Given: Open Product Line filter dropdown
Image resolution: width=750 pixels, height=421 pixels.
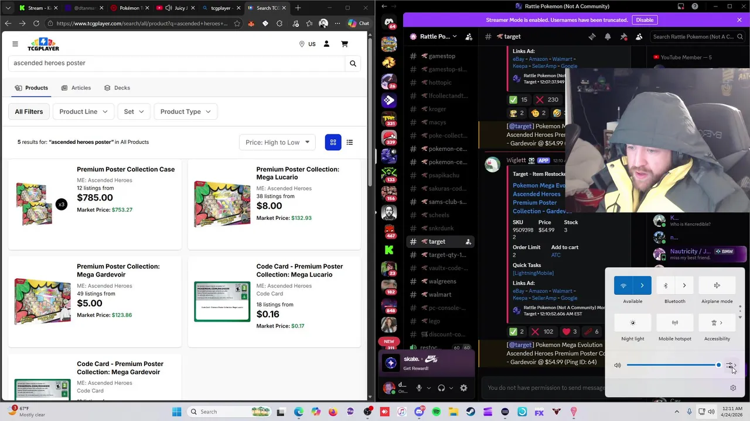Looking at the screenshot, I should pyautogui.click(x=83, y=112).
